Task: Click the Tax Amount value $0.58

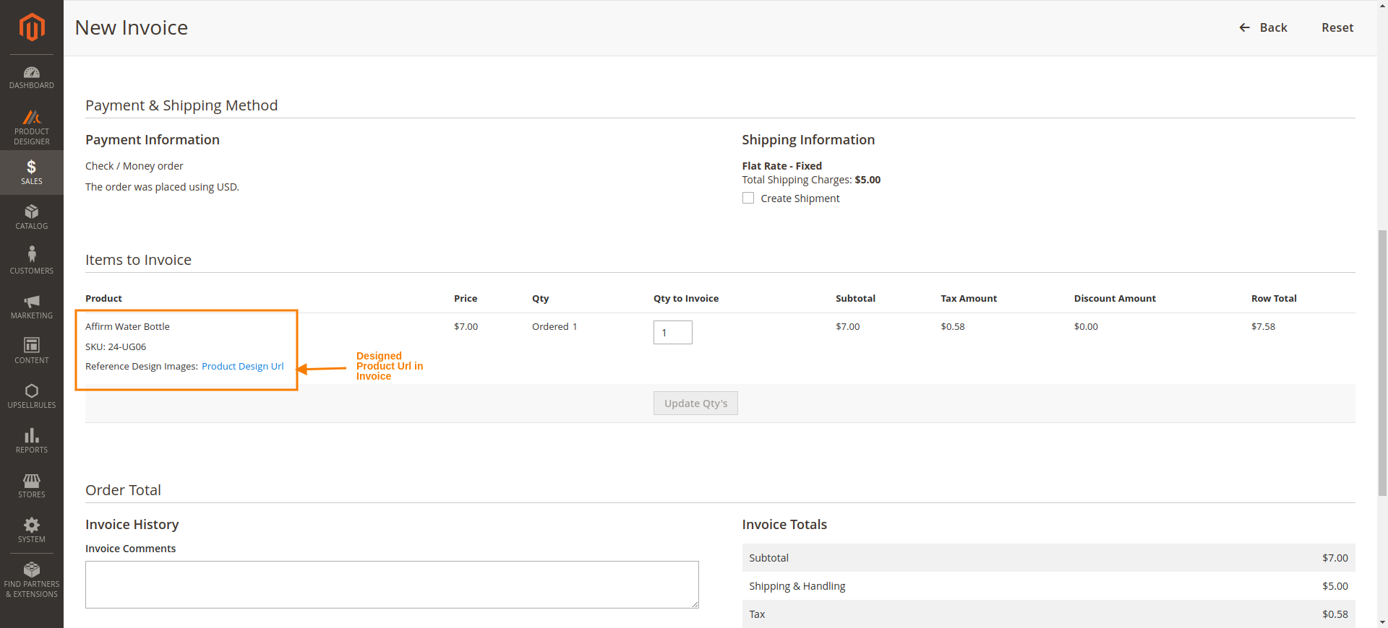Action: pyautogui.click(x=953, y=326)
